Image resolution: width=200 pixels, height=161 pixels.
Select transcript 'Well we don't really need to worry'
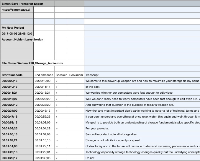(x=142, y=99)
